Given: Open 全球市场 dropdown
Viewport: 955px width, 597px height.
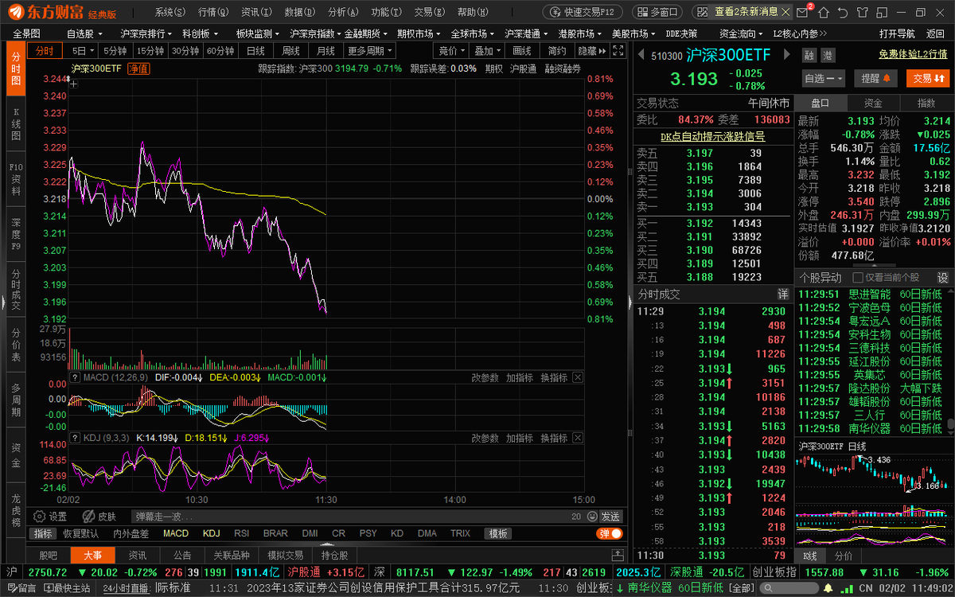Looking at the screenshot, I should click(x=473, y=33).
